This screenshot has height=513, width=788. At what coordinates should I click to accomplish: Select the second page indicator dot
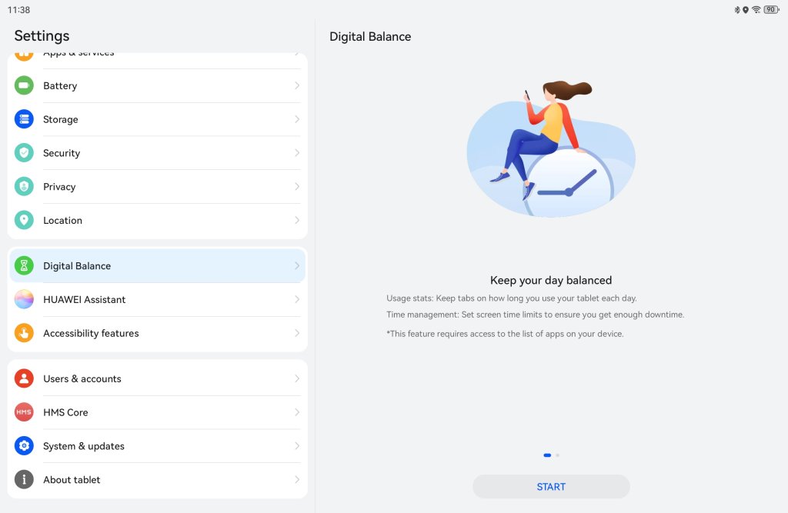(x=557, y=455)
